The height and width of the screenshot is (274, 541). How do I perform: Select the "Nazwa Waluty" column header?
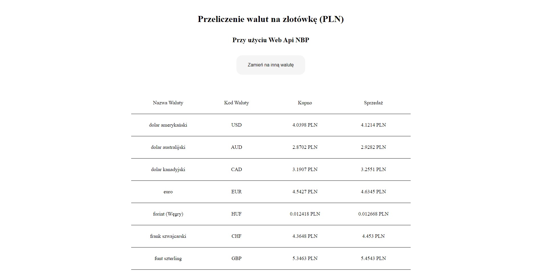(168, 103)
